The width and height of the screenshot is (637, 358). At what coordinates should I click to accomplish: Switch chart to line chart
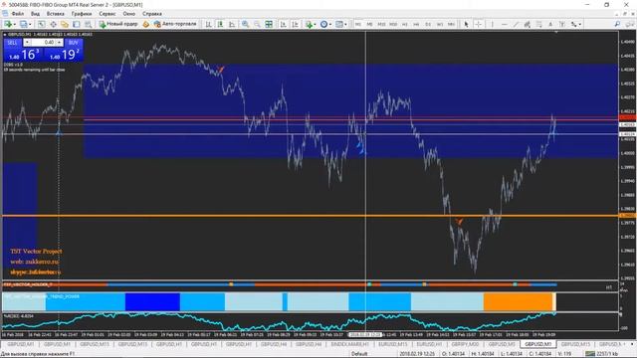(232, 24)
